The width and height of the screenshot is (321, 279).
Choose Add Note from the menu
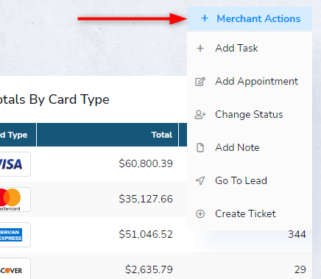(250, 147)
